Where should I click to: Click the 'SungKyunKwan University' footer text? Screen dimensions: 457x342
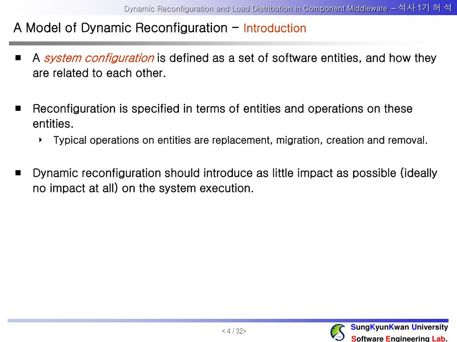click(399, 327)
